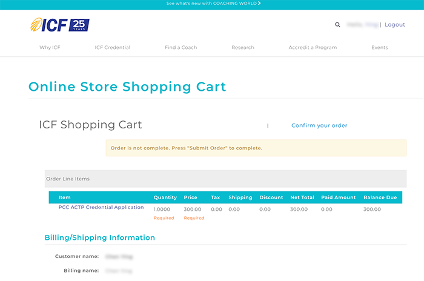Click the Quantity field showing 1.0000

click(164, 210)
